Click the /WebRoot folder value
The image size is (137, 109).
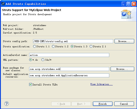(38, 29)
